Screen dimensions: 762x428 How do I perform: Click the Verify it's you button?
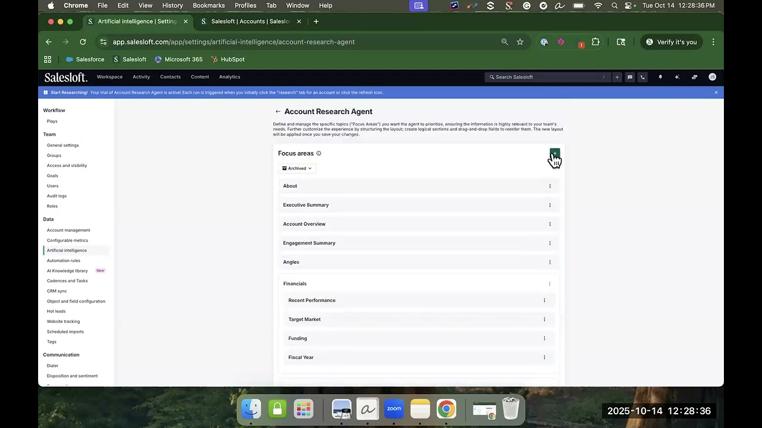pos(671,42)
